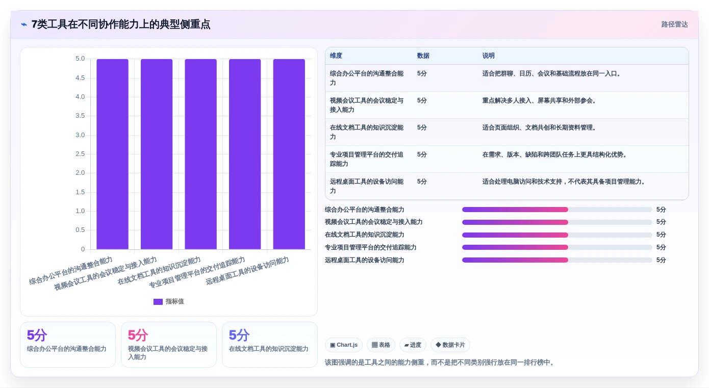Click progress bar for 视频会议工具的会议稳定与接入能力

pos(557,222)
